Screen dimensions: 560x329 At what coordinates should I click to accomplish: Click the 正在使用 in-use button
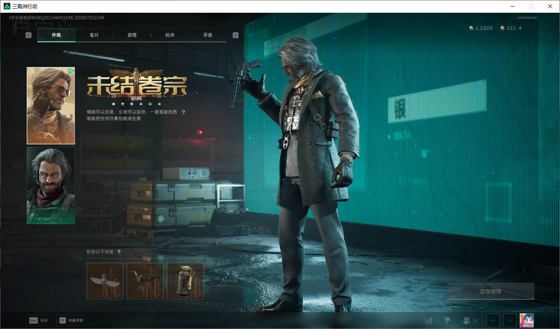[491, 291]
